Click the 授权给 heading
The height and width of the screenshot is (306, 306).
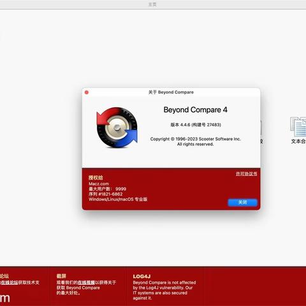click(x=96, y=178)
